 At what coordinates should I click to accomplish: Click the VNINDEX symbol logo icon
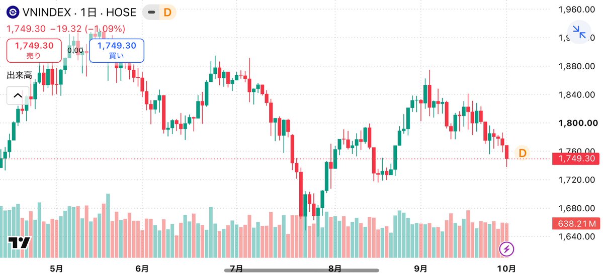(14, 13)
